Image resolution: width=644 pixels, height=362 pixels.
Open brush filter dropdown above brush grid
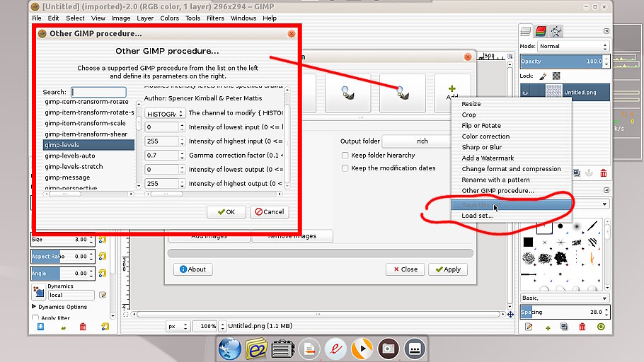(604, 204)
